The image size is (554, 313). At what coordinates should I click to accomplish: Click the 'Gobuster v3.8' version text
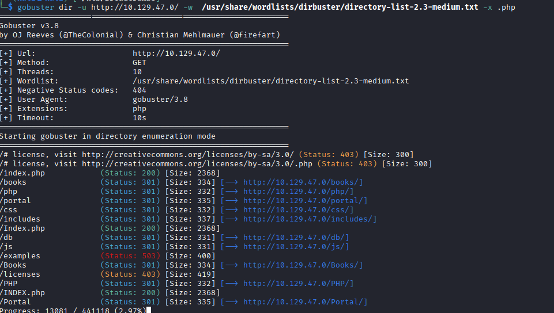tap(29, 26)
